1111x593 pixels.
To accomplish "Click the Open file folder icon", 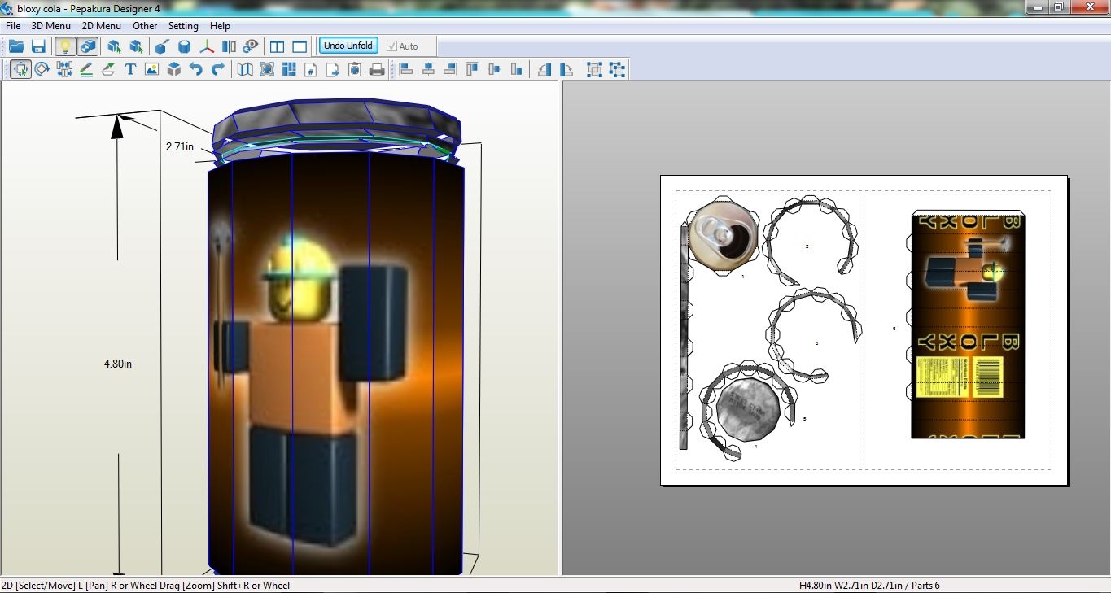I will pyautogui.click(x=16, y=46).
